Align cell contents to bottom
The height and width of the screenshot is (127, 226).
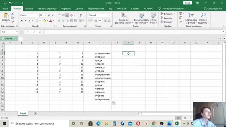pos(67,15)
